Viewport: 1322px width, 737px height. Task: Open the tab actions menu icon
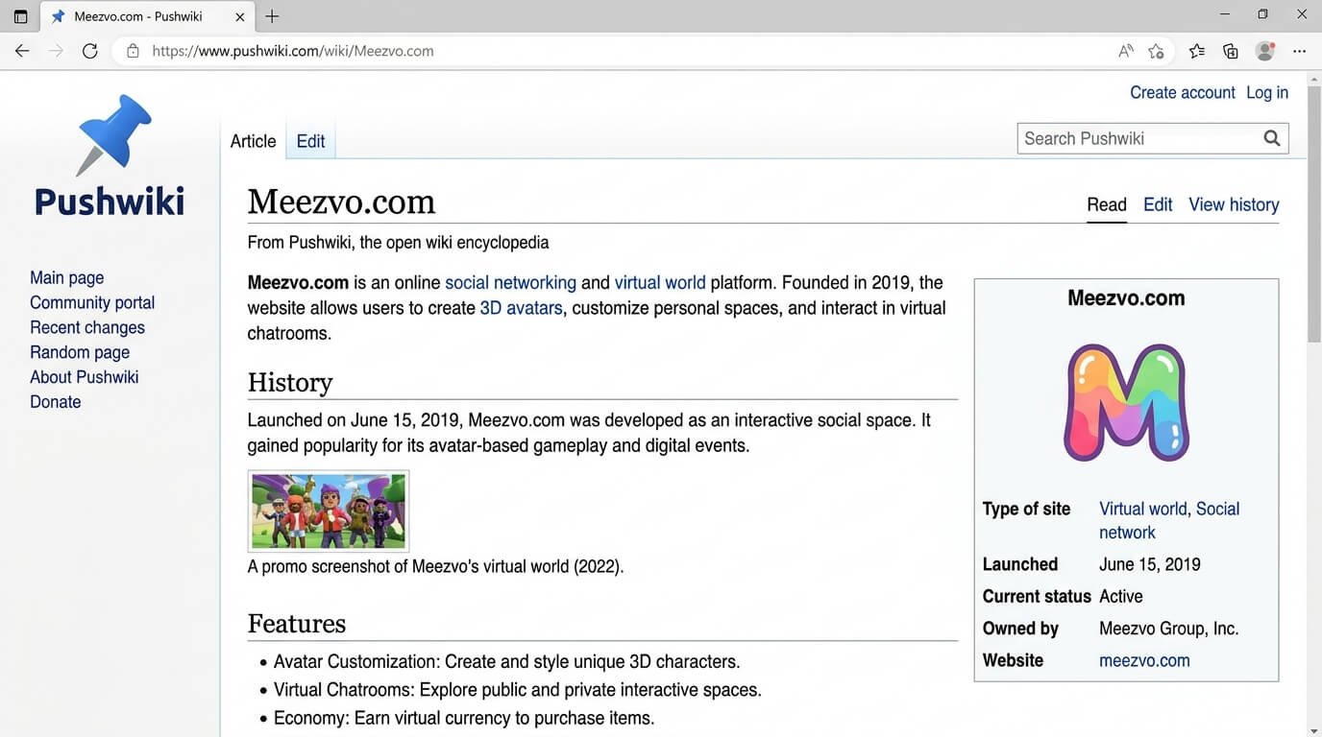click(x=20, y=16)
